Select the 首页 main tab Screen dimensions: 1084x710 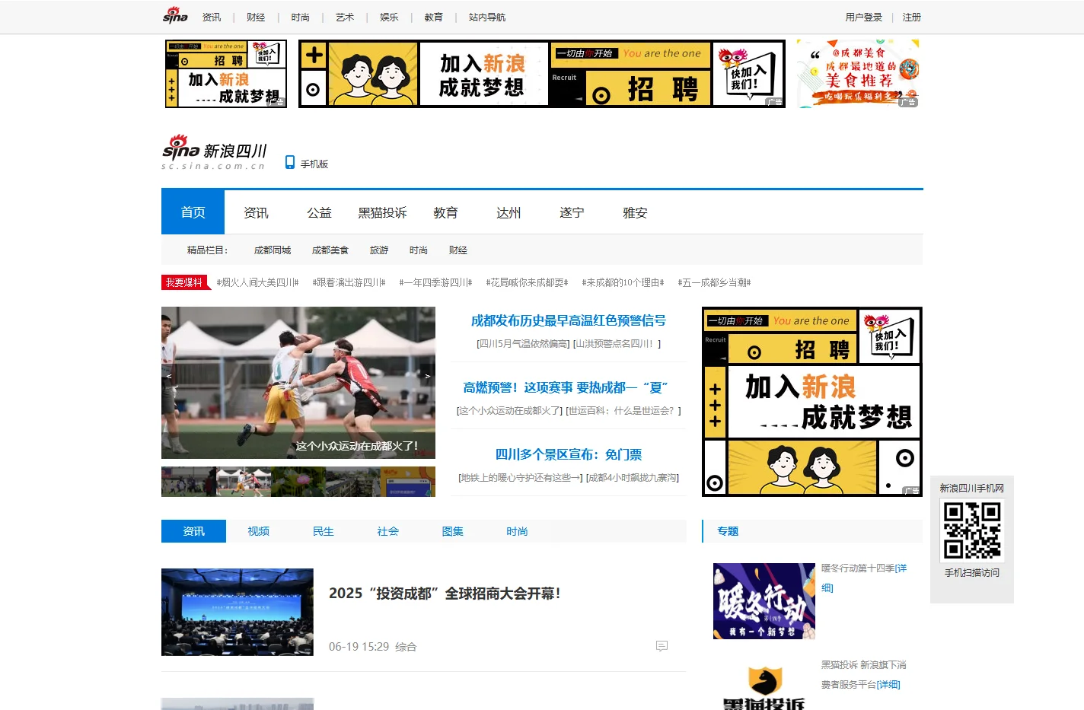193,212
